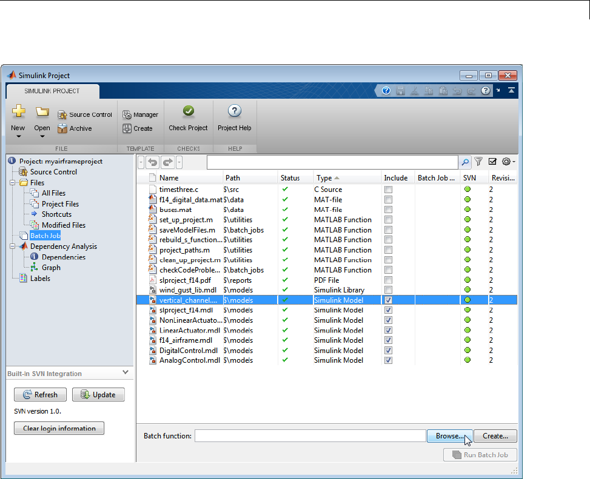
Task: Select the SIMULINK PROJECT tab
Action: coord(52,91)
